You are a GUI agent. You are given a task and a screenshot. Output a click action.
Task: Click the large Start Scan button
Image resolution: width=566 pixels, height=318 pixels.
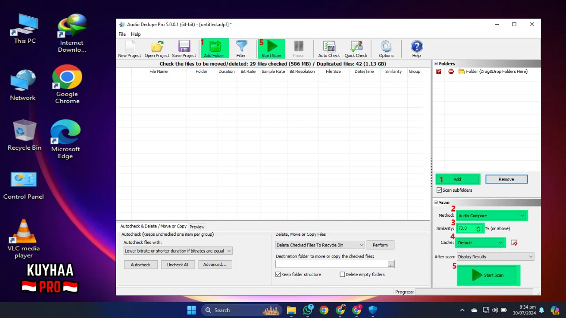[x=488, y=275]
